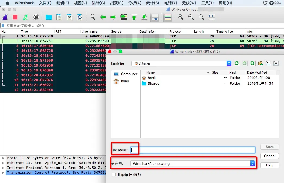Enable 用 gzip 压缩 checkbox
Screen dimensions: 284x183
click(x=114, y=175)
